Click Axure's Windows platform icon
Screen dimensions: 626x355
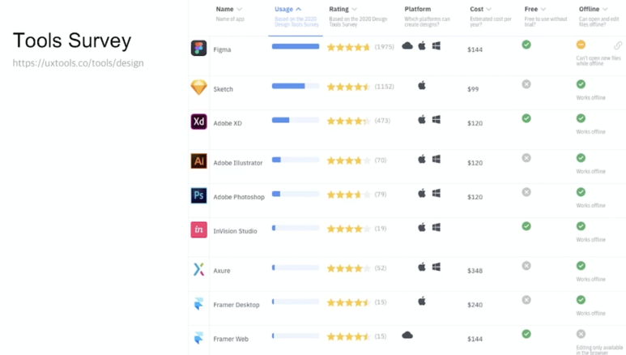pos(436,267)
